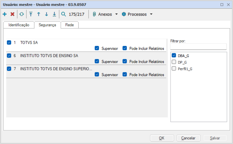Click the Anexos toolbar label
The image size is (233, 144).
click(x=105, y=14)
